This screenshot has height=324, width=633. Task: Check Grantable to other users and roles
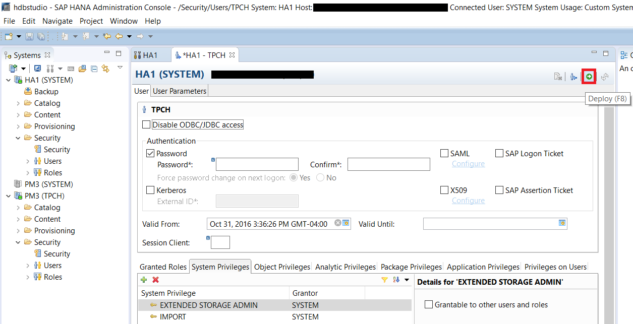tap(429, 304)
